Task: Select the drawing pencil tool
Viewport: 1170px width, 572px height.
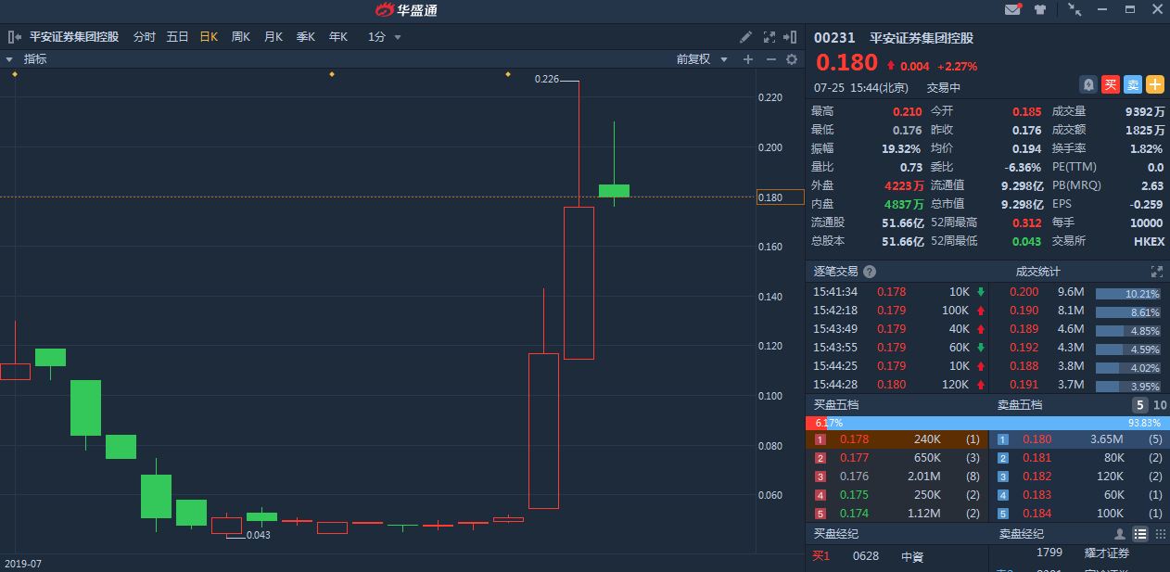Action: pyautogui.click(x=746, y=37)
